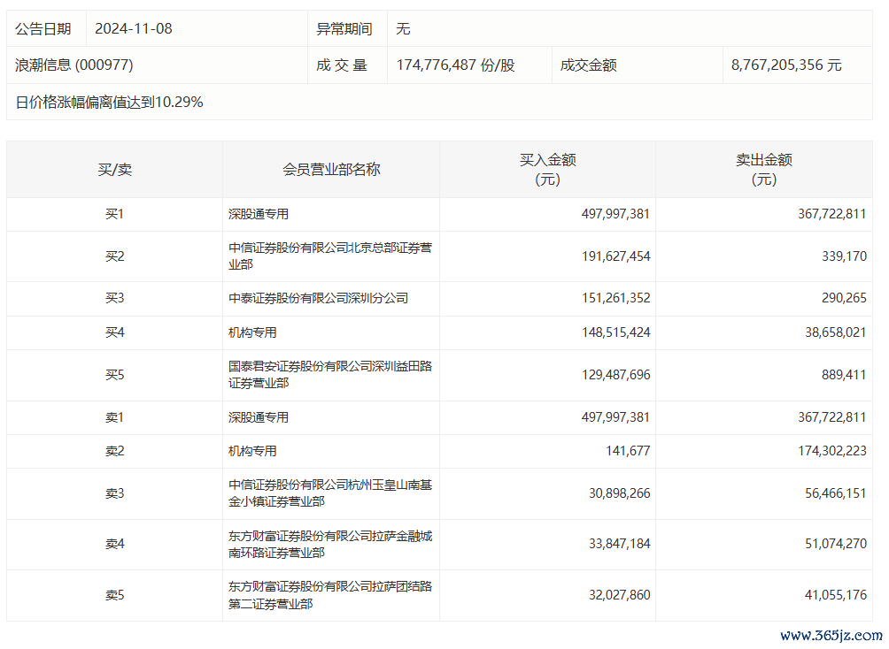
Task: Click buy amount 191,627,454
Action: 615,256
